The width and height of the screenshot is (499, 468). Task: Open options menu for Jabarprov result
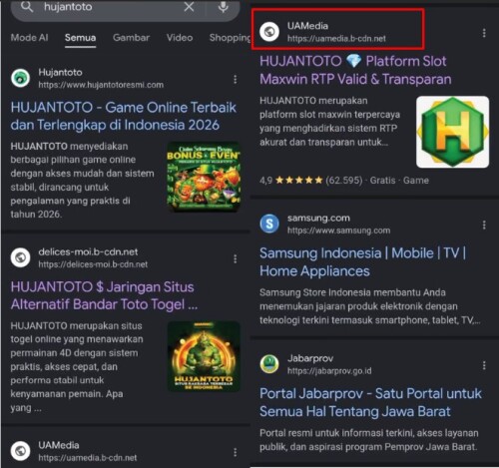(x=484, y=365)
